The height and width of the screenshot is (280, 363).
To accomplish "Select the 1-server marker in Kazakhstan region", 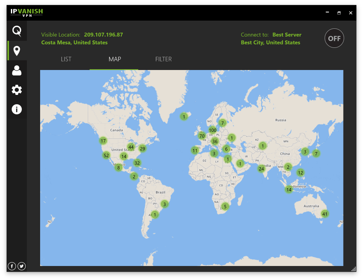I will (x=263, y=146).
